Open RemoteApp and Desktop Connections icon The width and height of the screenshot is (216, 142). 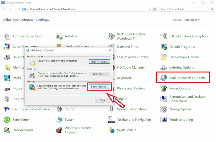point(164,99)
